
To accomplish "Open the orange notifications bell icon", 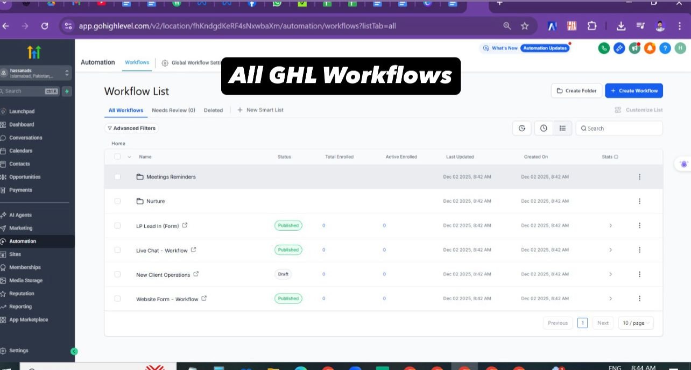I will (650, 48).
